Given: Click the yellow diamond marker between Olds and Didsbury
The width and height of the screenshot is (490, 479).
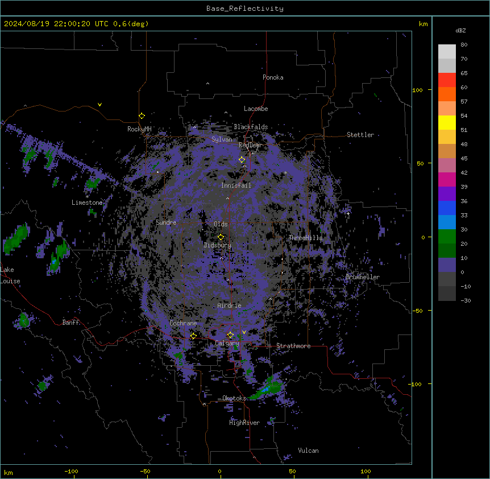Looking at the screenshot, I should pos(221,237).
